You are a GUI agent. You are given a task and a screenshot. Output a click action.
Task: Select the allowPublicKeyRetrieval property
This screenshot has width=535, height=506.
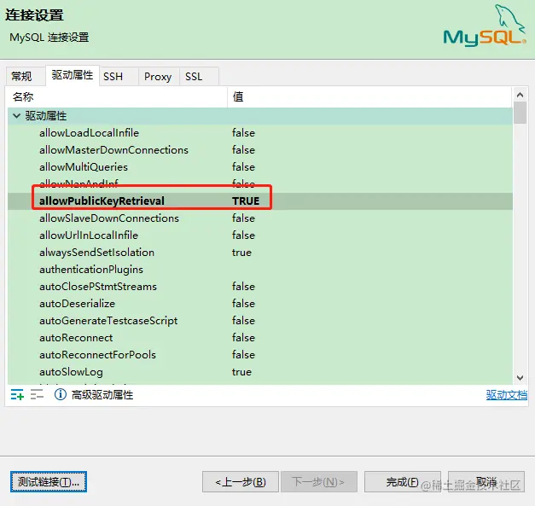click(x=102, y=201)
